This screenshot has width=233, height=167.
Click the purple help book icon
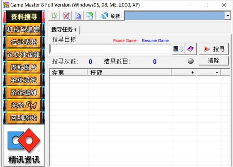click(x=190, y=49)
